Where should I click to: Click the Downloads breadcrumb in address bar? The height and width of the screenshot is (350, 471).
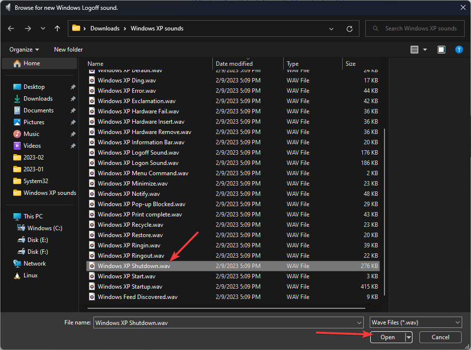(x=105, y=28)
